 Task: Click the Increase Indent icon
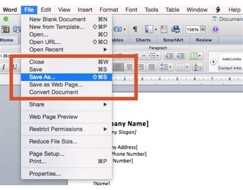[x=180, y=56]
